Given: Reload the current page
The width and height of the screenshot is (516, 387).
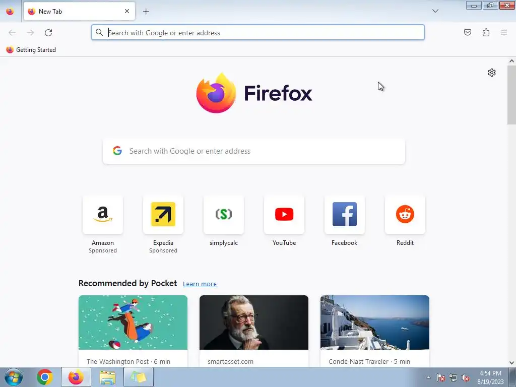Looking at the screenshot, I should click(x=48, y=33).
